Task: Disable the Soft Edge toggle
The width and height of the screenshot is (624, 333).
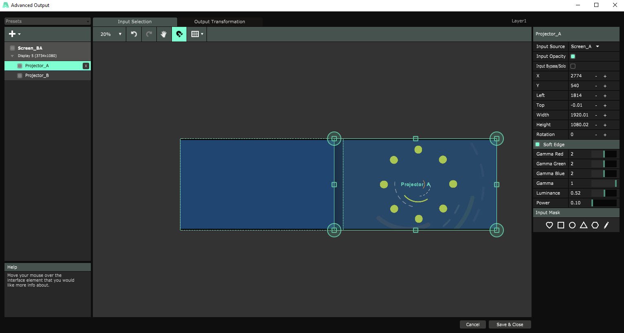Action: point(538,145)
